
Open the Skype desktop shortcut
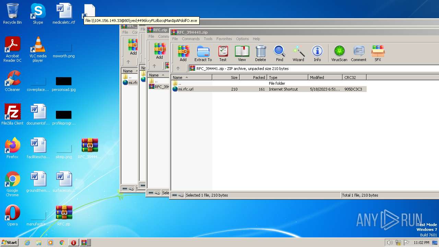38,14
